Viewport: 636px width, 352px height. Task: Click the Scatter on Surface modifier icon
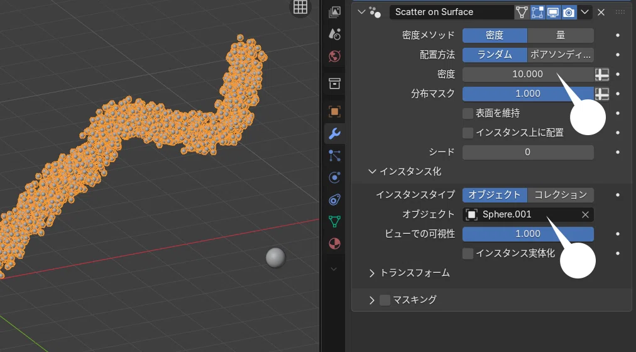(375, 12)
